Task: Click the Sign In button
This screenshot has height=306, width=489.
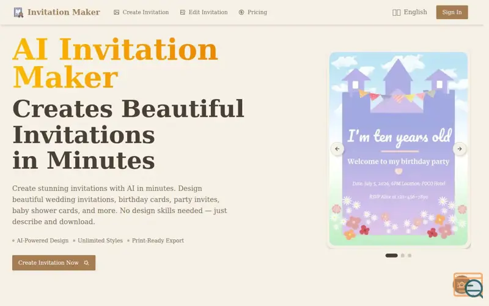Action: (x=452, y=12)
